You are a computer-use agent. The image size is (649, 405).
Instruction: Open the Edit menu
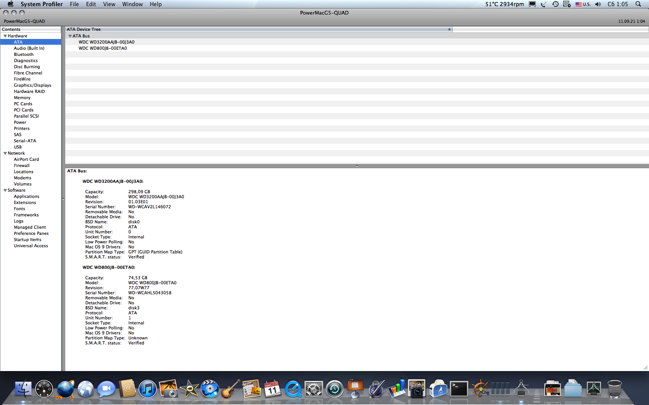click(x=91, y=4)
